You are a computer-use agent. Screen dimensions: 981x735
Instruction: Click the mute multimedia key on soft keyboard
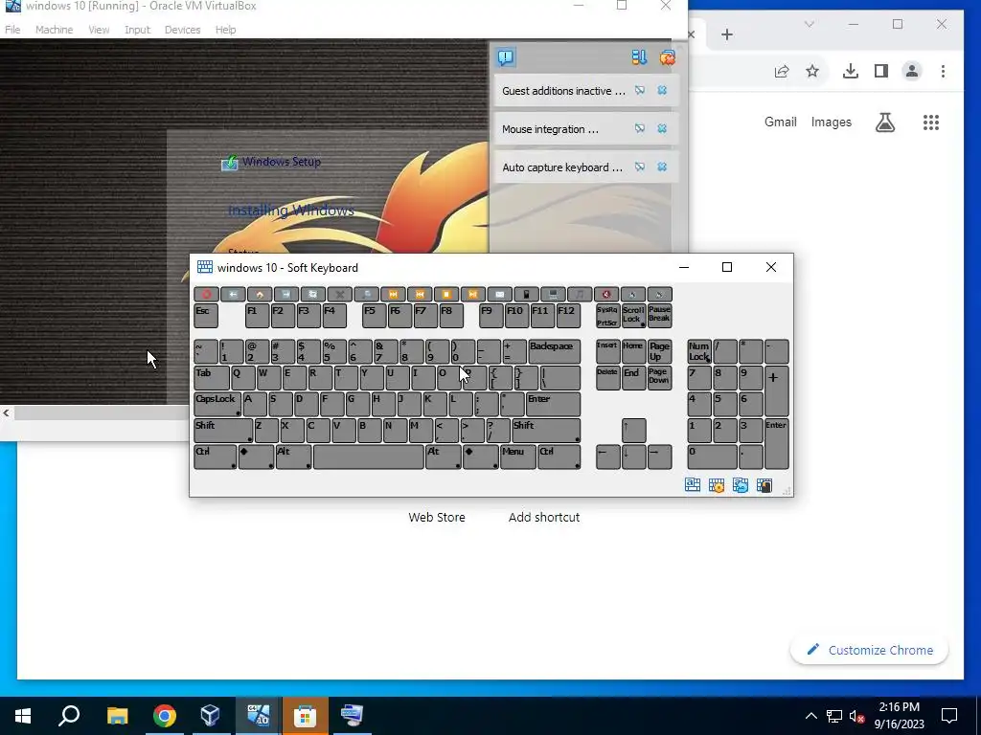(x=606, y=295)
